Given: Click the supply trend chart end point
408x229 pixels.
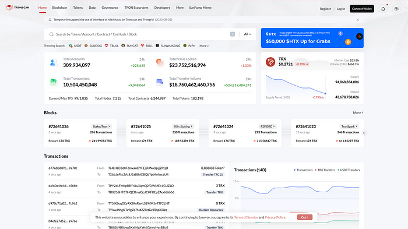Looking at the screenshot, I should click(325, 93).
